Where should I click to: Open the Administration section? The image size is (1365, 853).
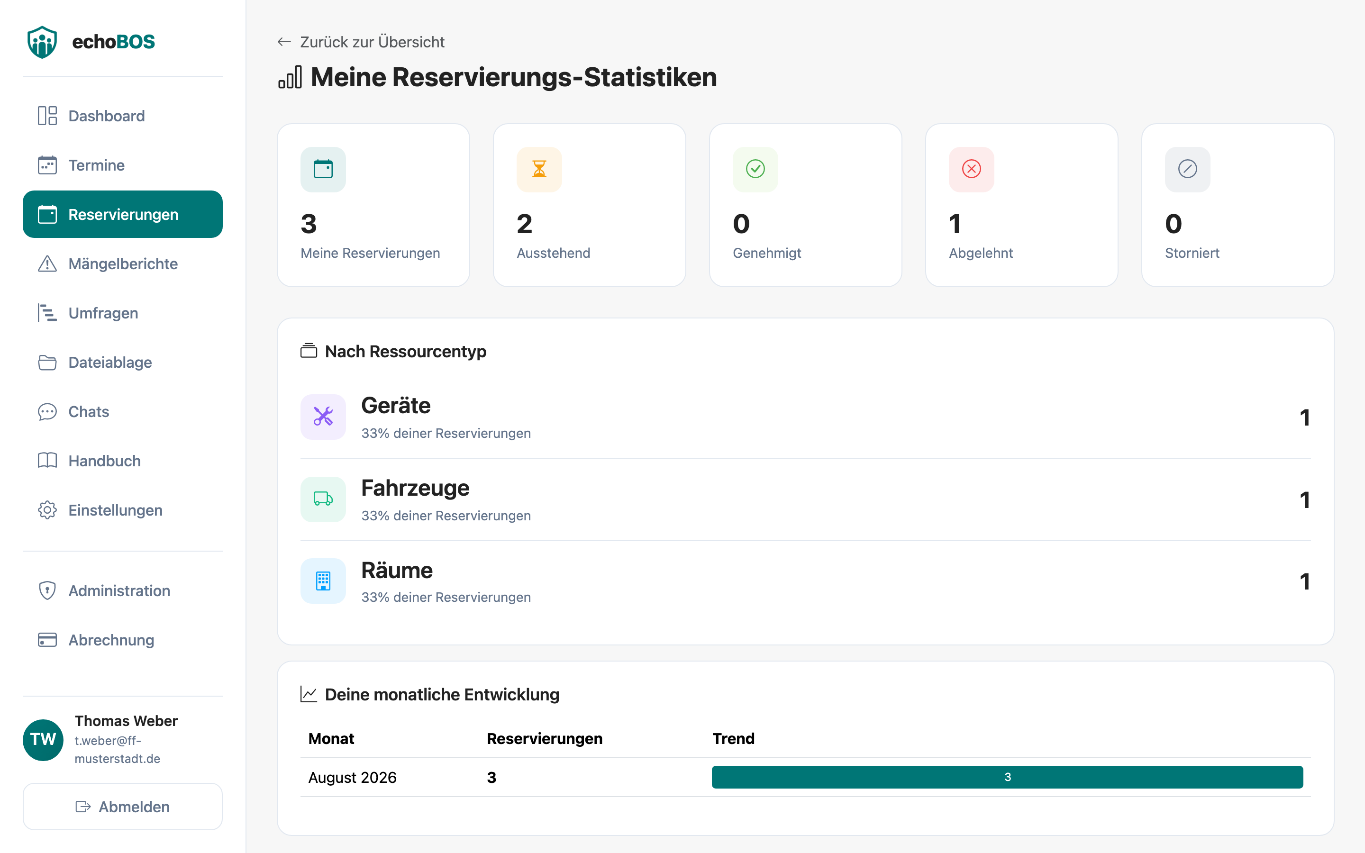(122, 590)
